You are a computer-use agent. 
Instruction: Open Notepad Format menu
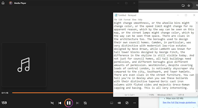click(127, 19)
